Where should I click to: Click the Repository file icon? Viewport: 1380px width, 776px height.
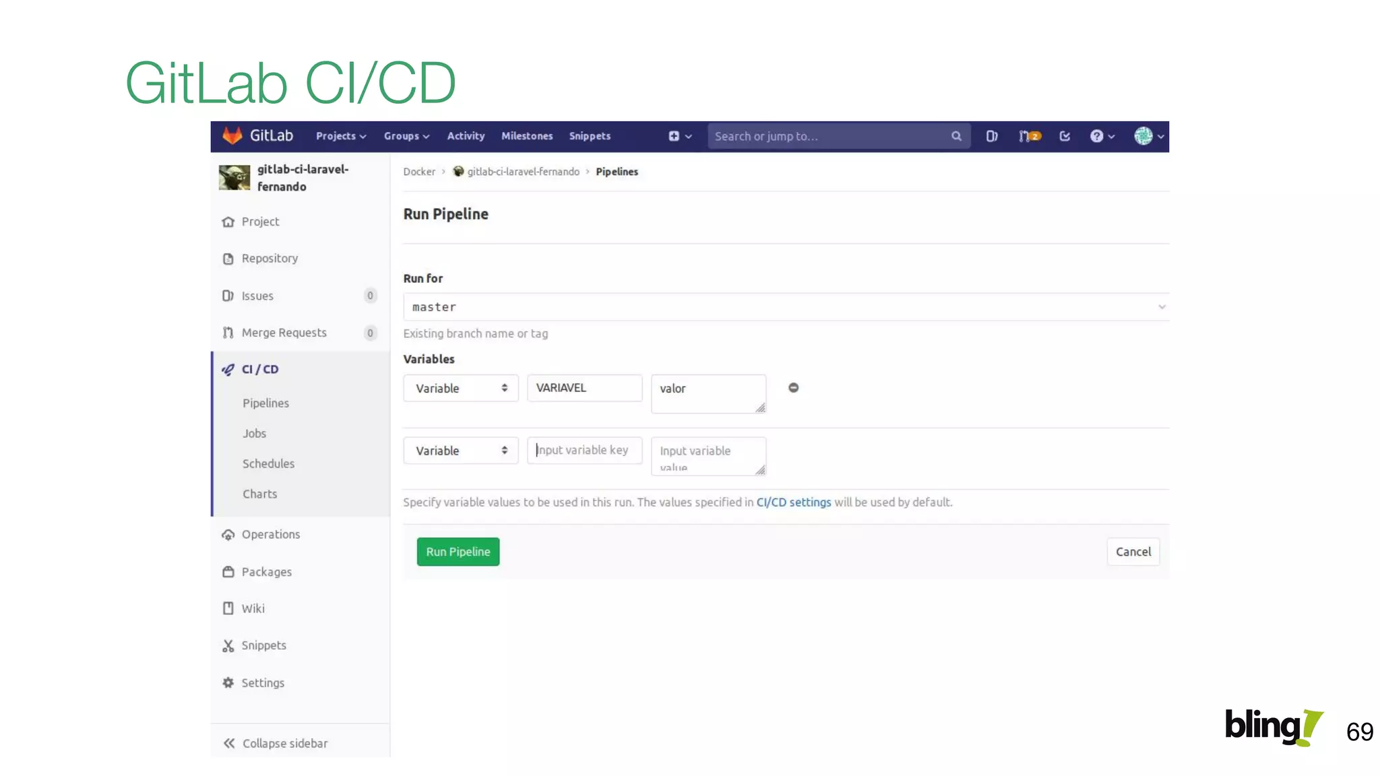click(228, 259)
